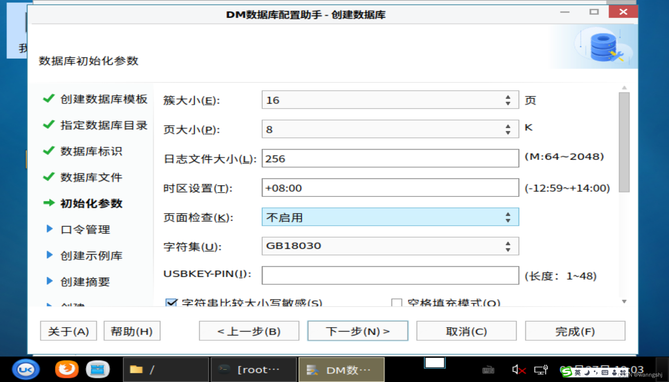Uncheck 字符串比较大小写敏感(S)

pyautogui.click(x=171, y=303)
